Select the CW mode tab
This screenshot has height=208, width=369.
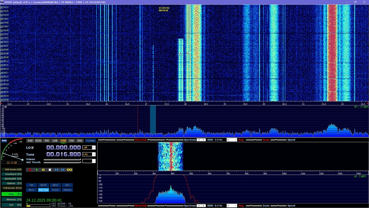pyautogui.click(x=71, y=141)
